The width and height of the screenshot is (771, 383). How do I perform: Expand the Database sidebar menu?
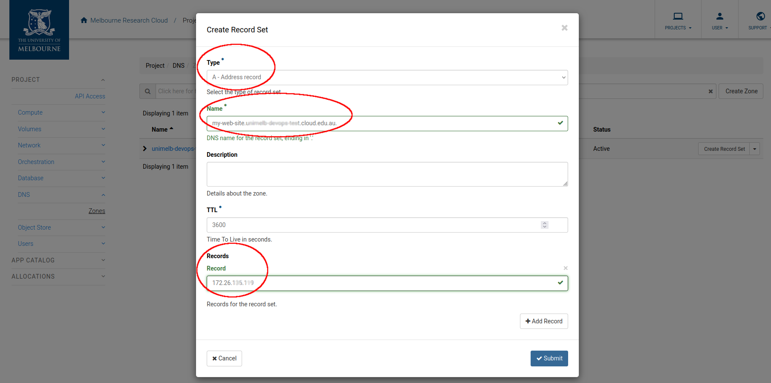point(103,178)
